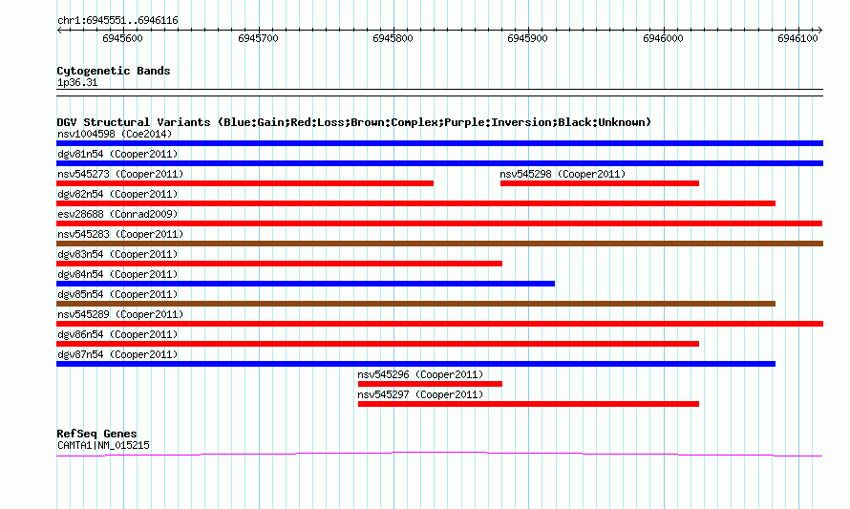This screenshot has width=850, height=509.
Task: Click the RefSeq Genes track title
Action: pyautogui.click(x=96, y=434)
